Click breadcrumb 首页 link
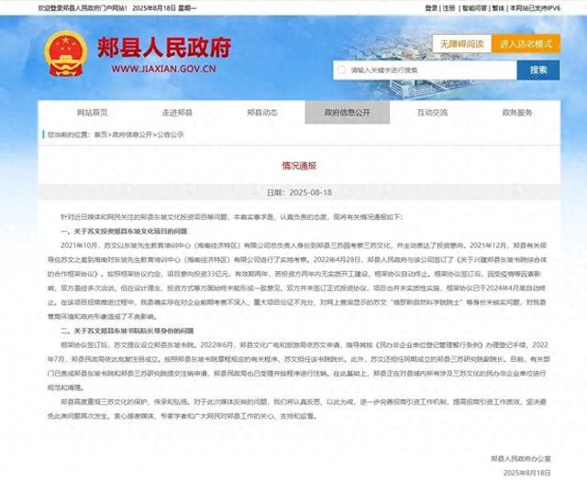The image size is (587, 490). click(x=101, y=135)
